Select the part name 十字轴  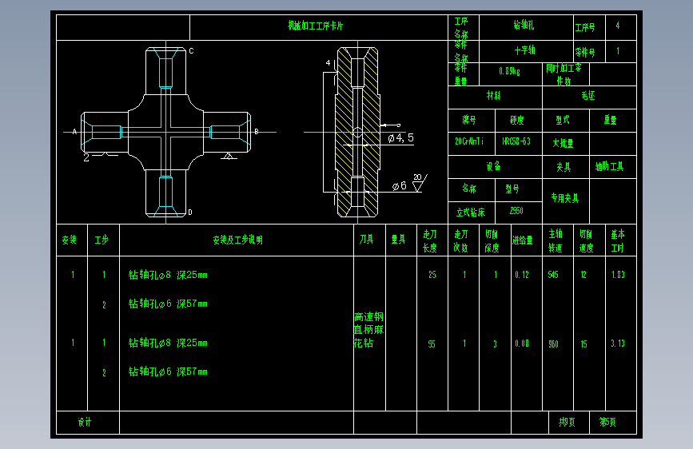tap(524, 50)
